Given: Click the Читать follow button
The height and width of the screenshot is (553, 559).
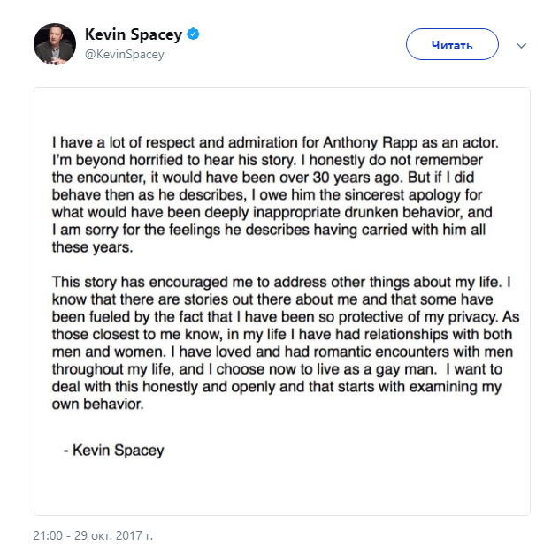Looking at the screenshot, I should tap(452, 44).
